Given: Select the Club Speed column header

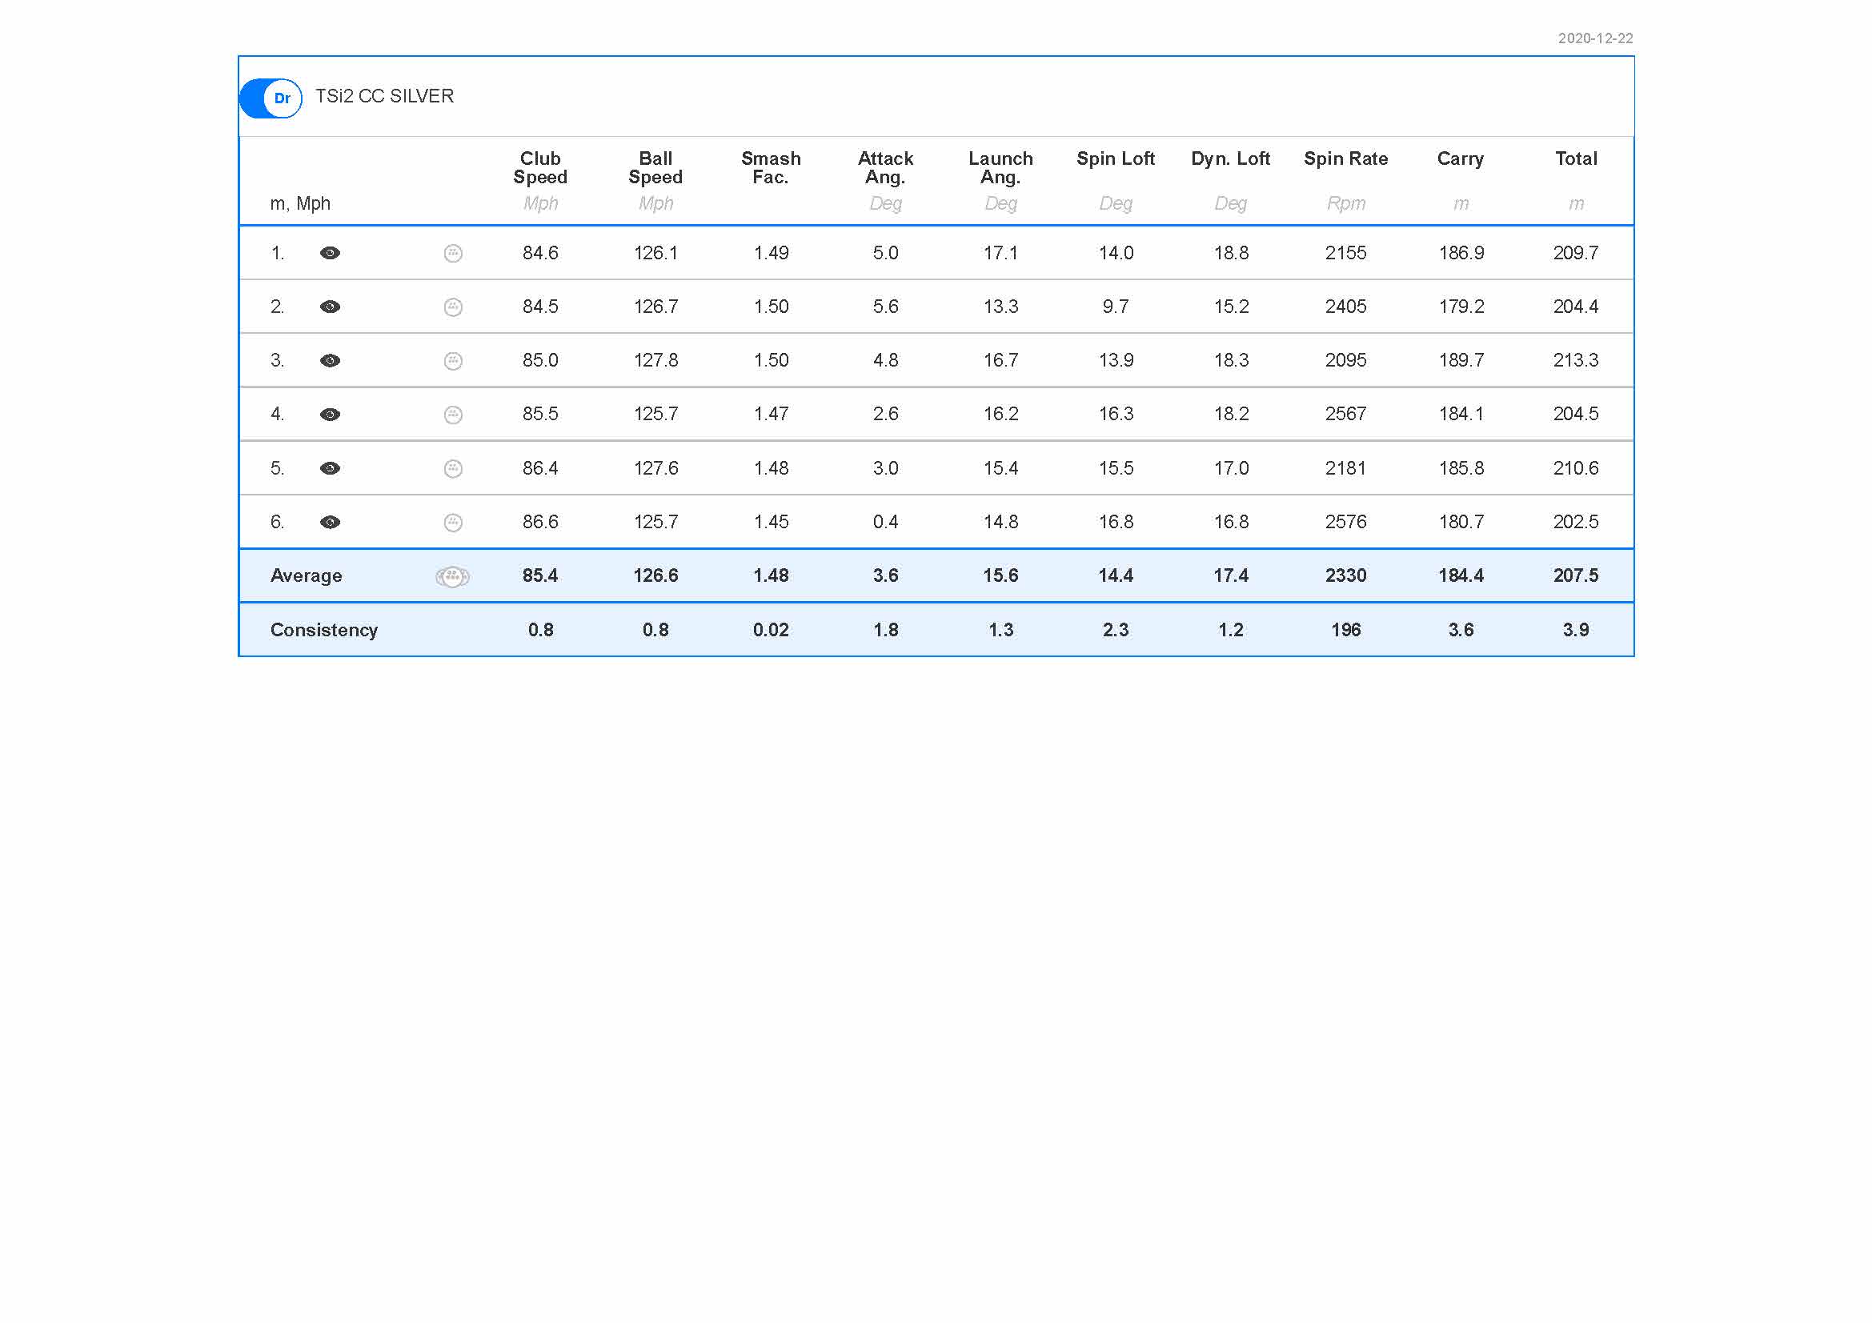Looking at the screenshot, I should coord(539,167).
